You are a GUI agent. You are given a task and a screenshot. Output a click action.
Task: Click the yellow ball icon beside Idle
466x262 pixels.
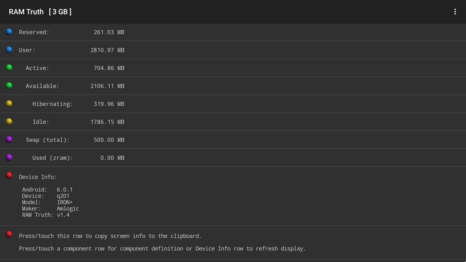tap(9, 121)
